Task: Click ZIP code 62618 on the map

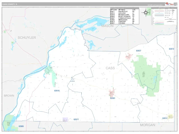Action: [57, 91]
